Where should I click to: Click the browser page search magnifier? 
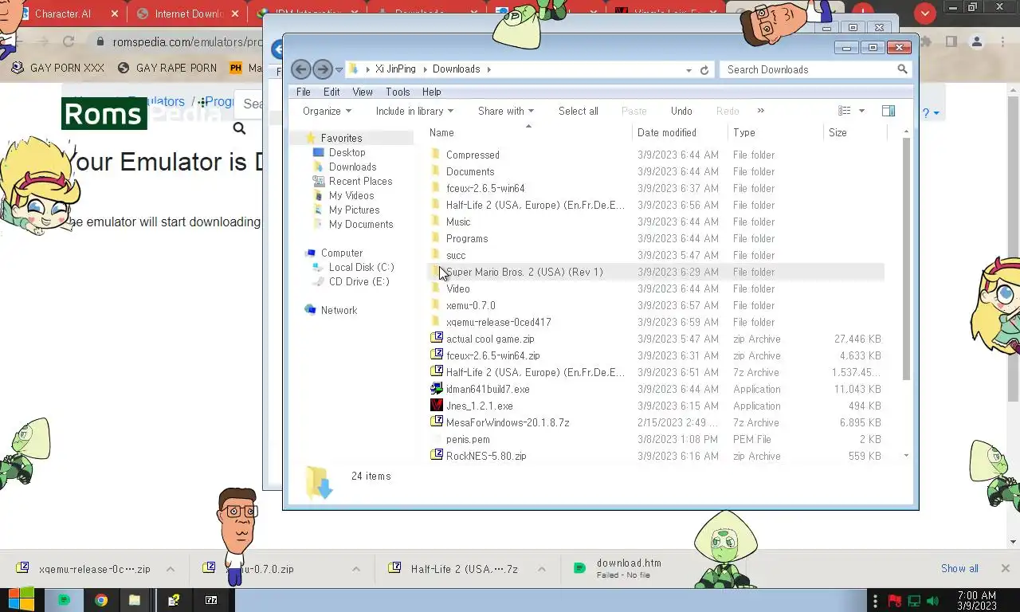click(239, 128)
